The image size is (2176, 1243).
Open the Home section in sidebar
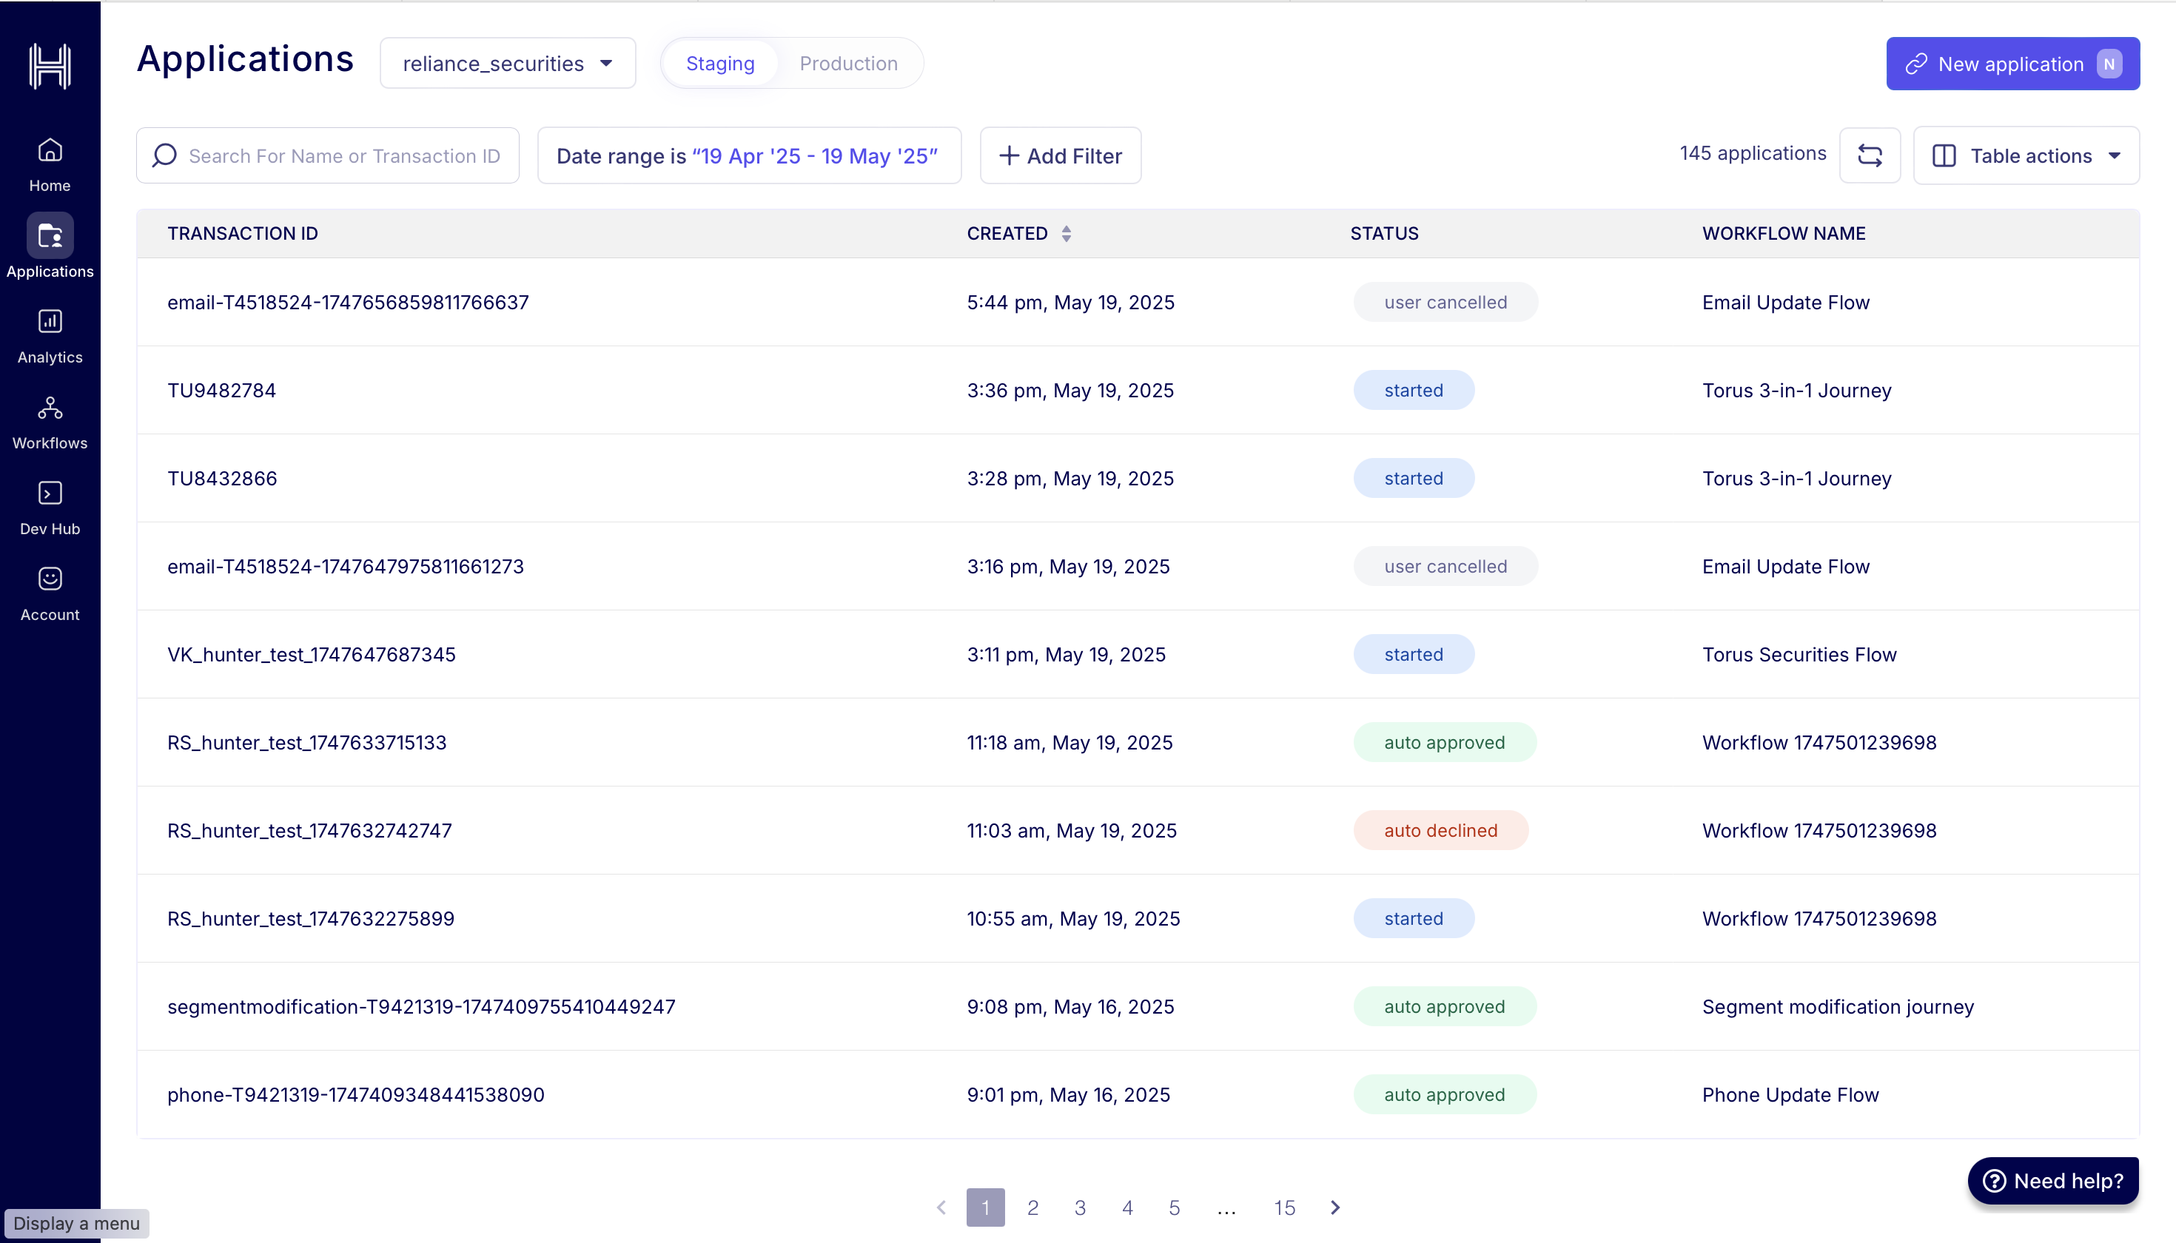(x=50, y=162)
